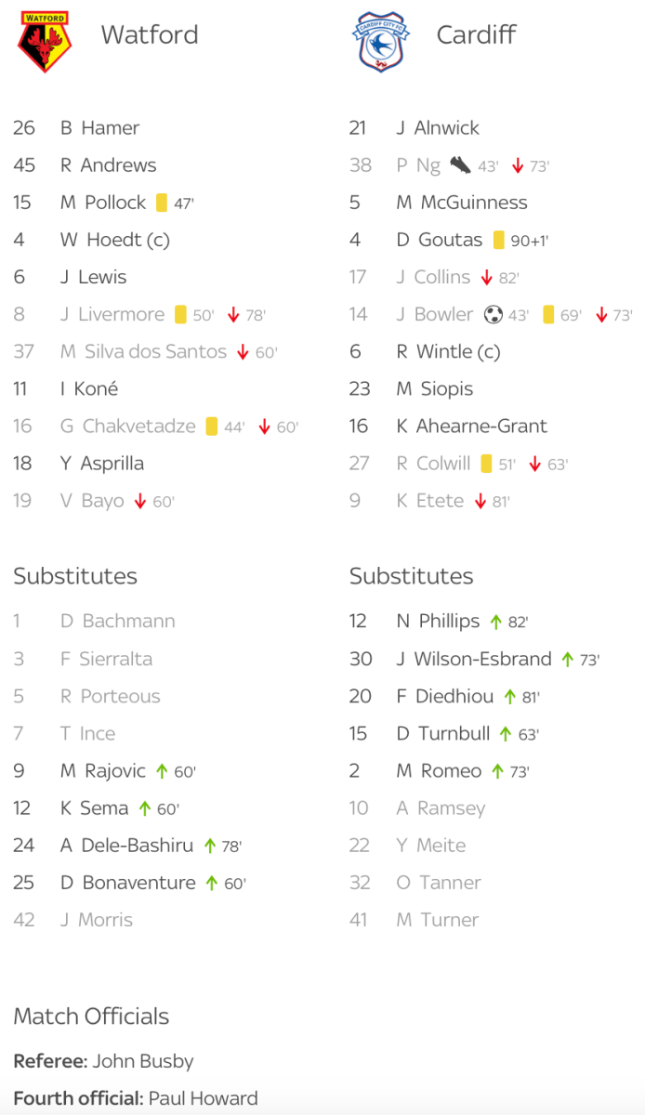
Task: Click the Cardiff City club crest
Action: pyautogui.click(x=381, y=42)
